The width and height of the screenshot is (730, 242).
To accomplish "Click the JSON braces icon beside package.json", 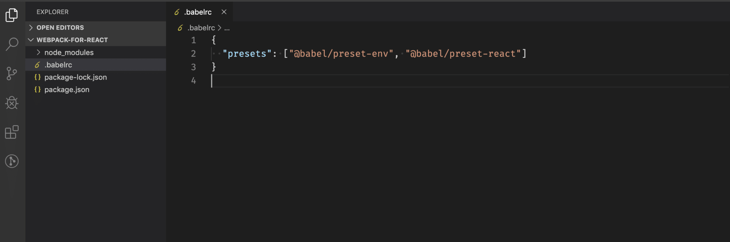I will [x=37, y=90].
